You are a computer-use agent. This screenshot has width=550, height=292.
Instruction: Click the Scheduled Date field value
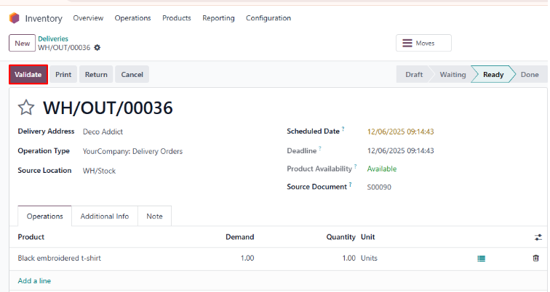click(400, 131)
